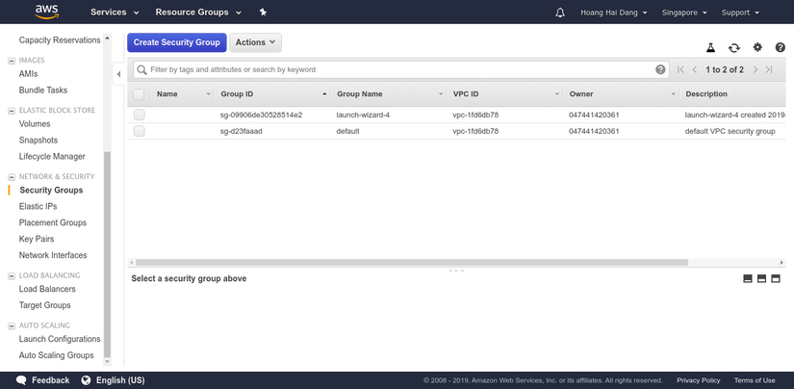Open the Services menu
The image size is (794, 389).
point(115,13)
